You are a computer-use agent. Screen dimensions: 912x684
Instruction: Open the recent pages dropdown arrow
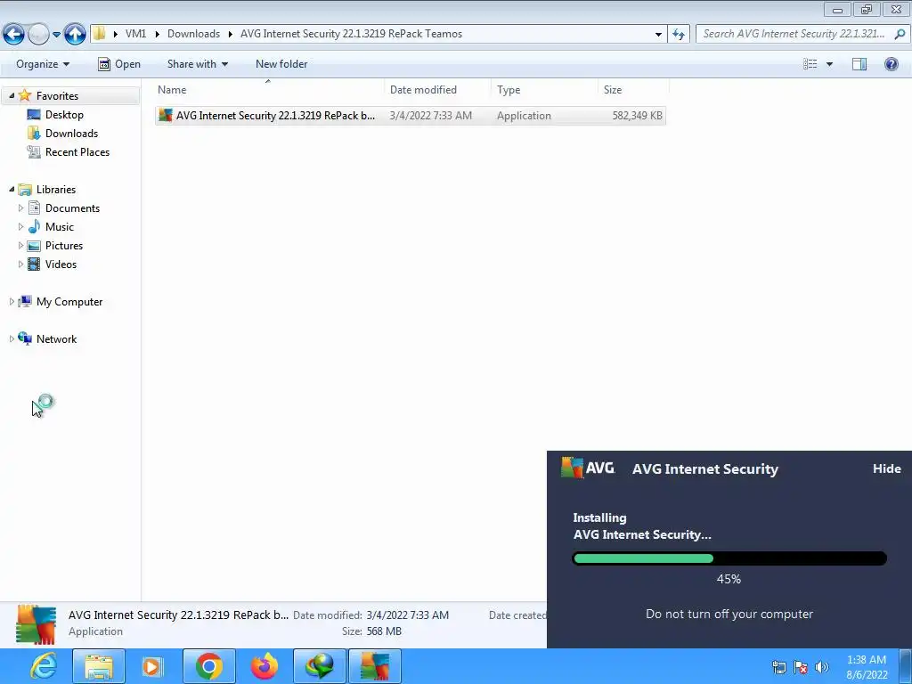pos(56,35)
